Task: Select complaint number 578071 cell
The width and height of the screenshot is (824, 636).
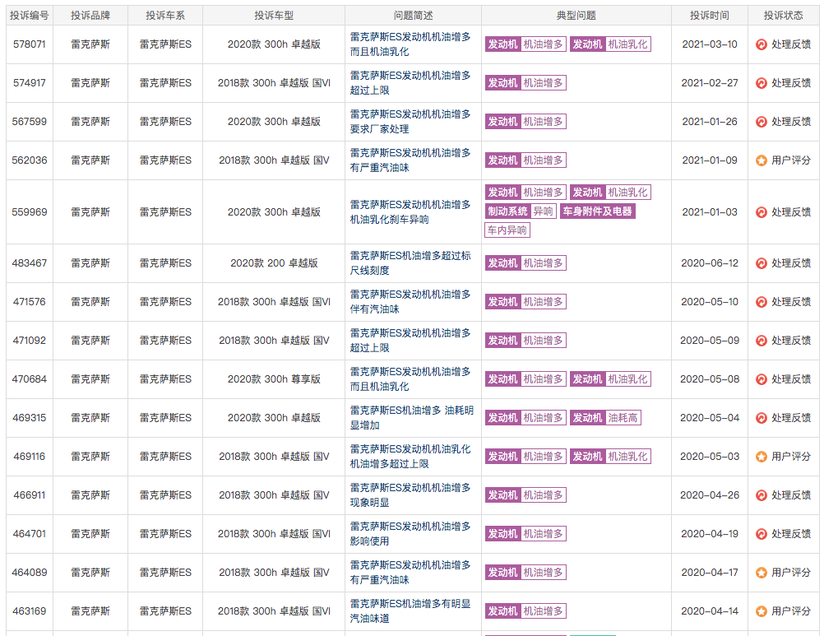Action: pos(30,44)
